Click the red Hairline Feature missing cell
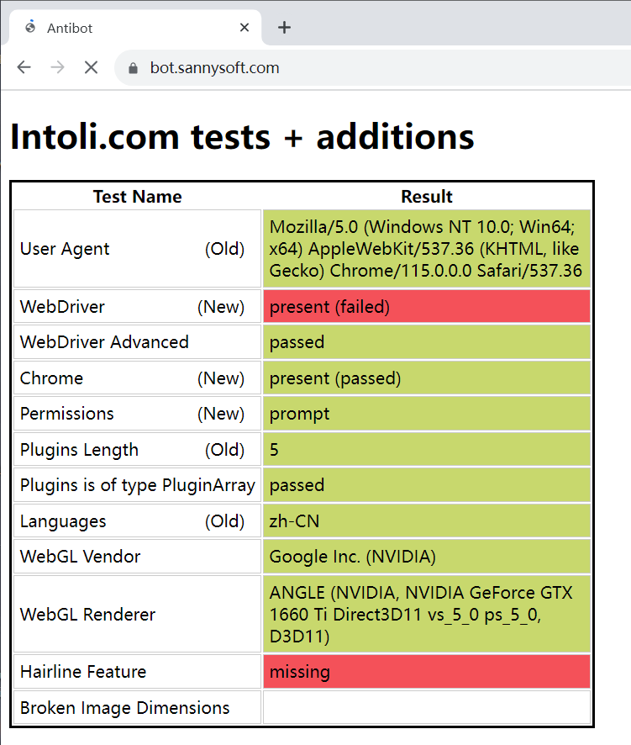The height and width of the screenshot is (745, 631). pyautogui.click(x=426, y=672)
